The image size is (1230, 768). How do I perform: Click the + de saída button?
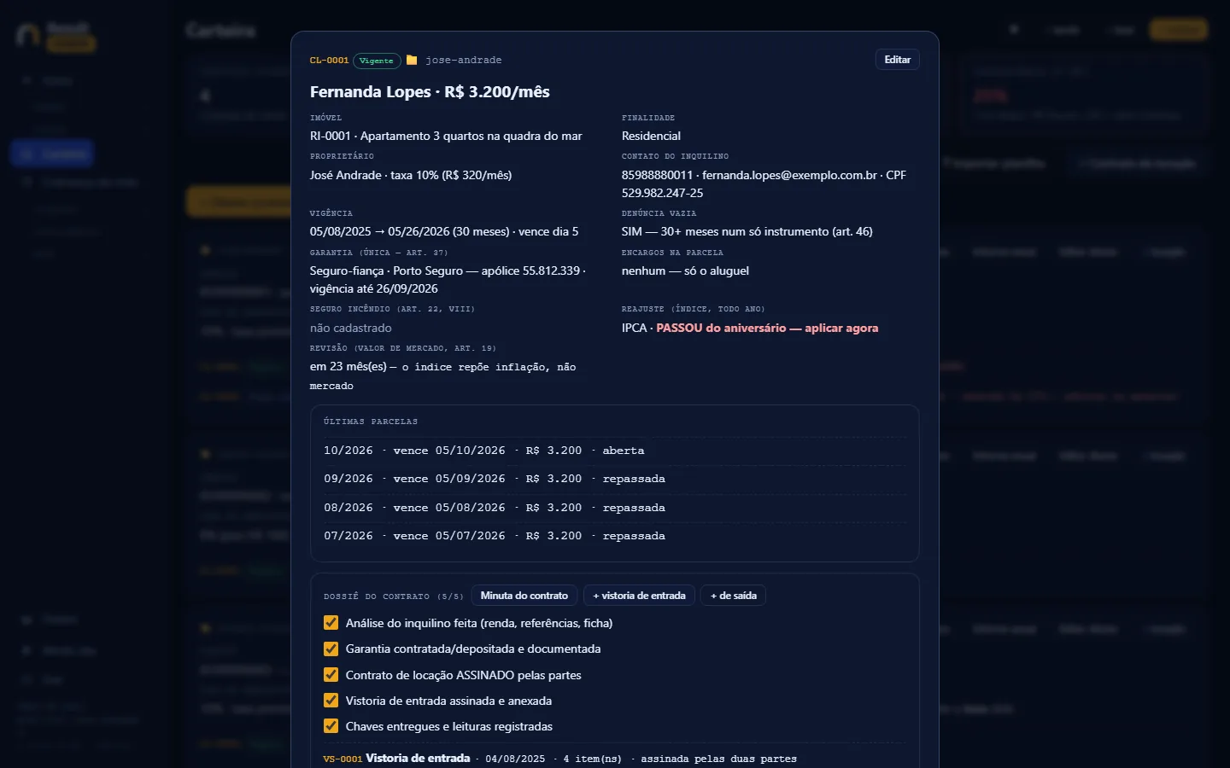(733, 596)
